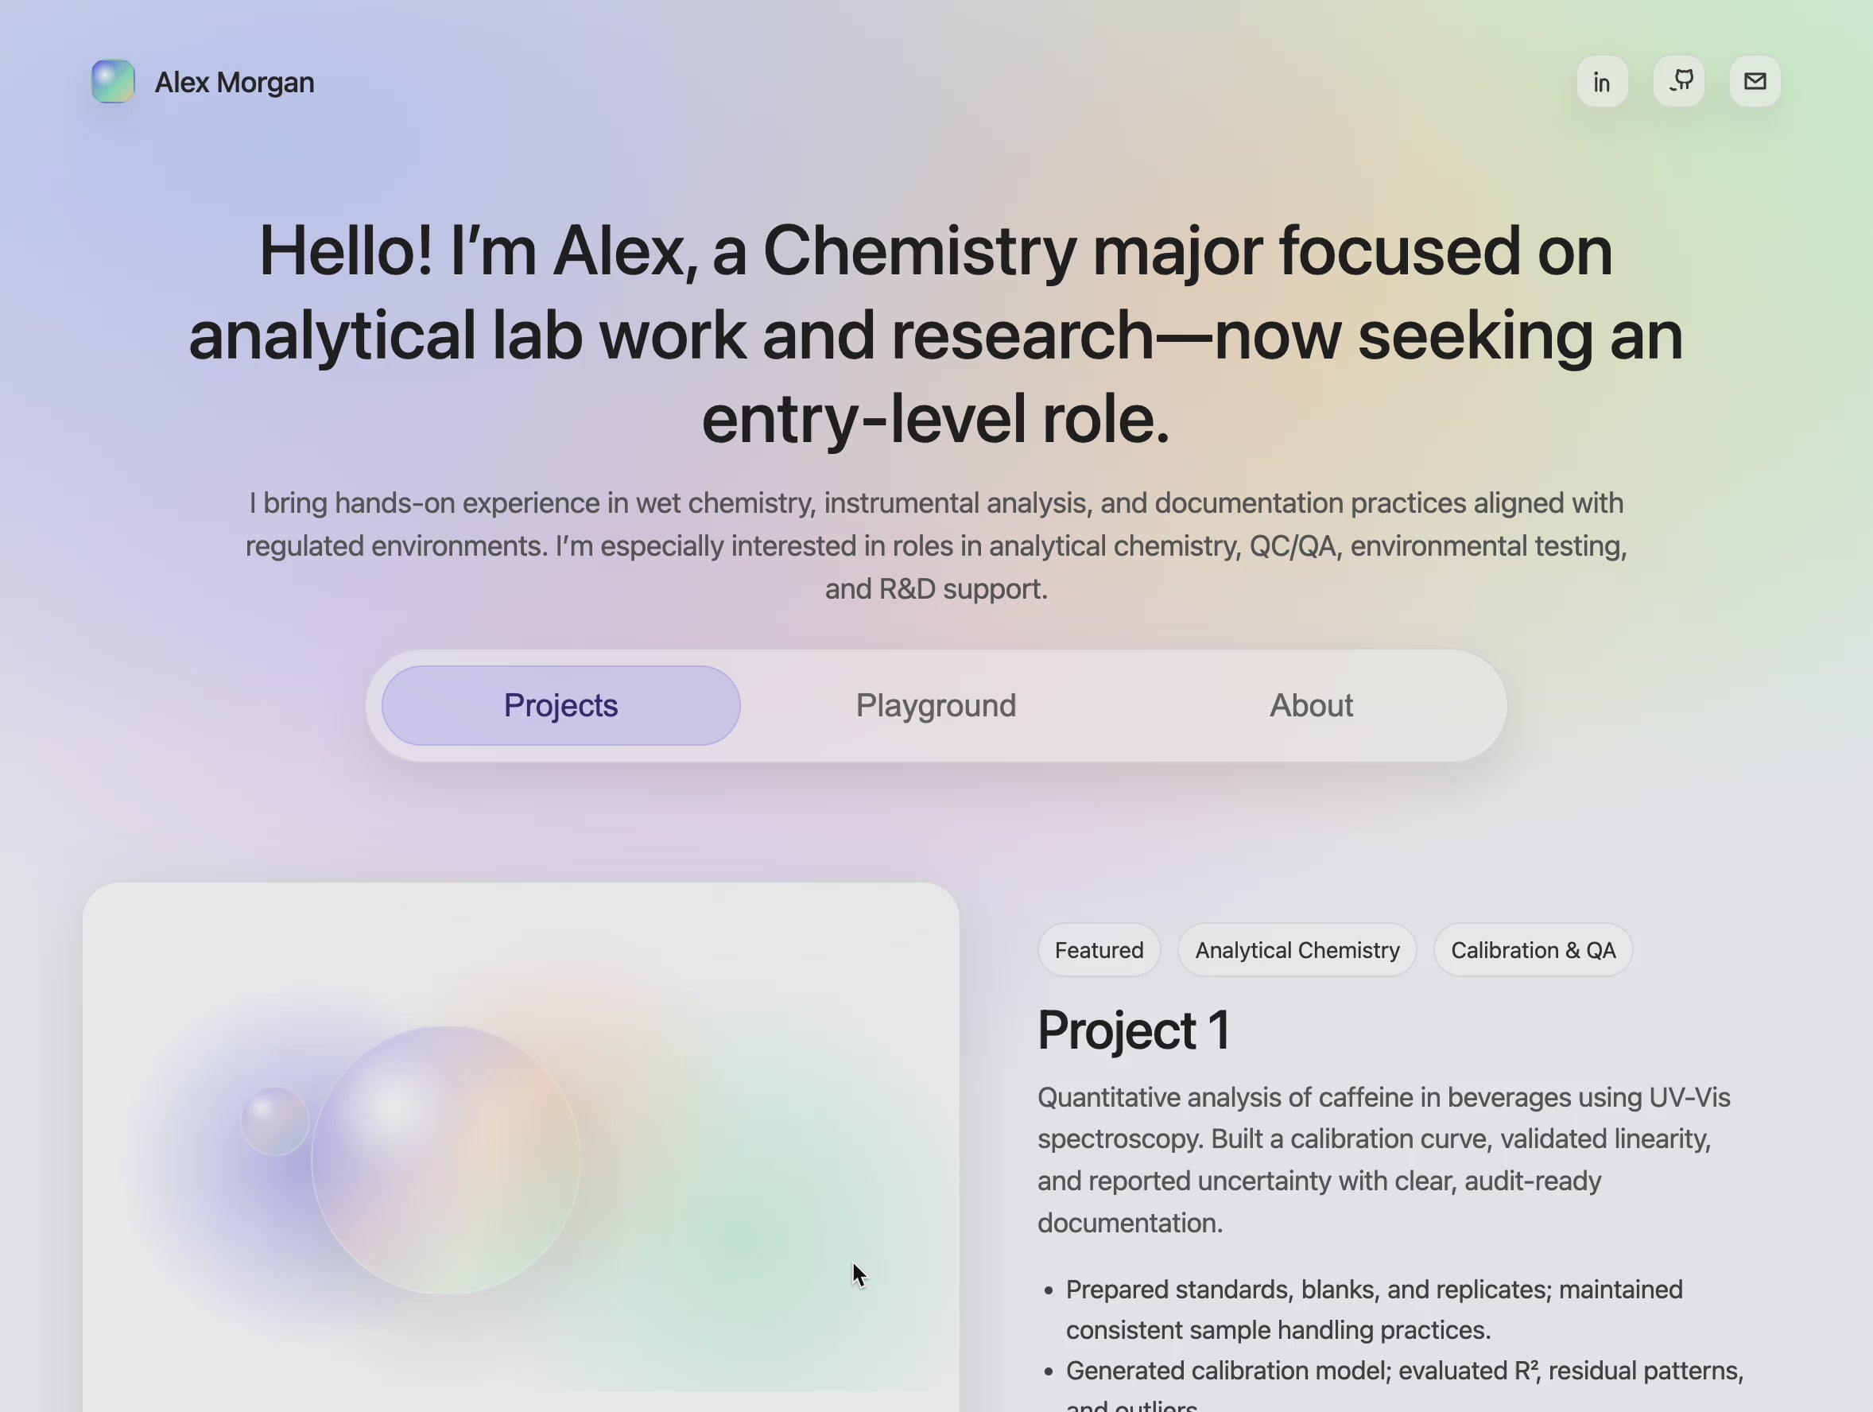Switch to the Playground tab

935,704
